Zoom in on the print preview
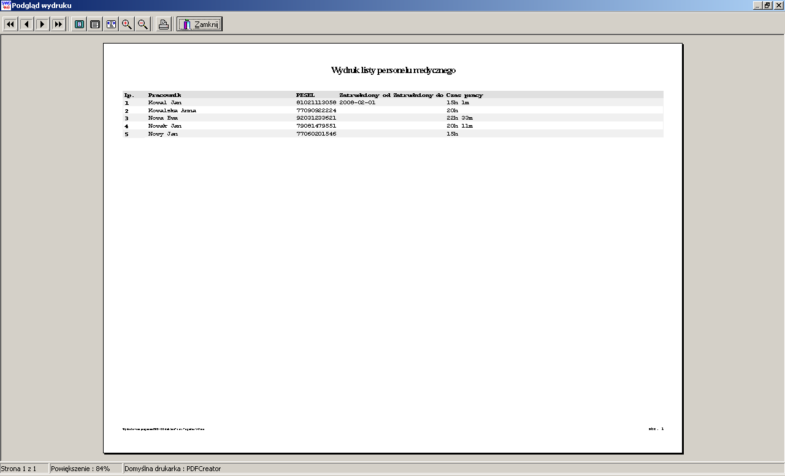The height and width of the screenshot is (476, 785). coord(127,25)
